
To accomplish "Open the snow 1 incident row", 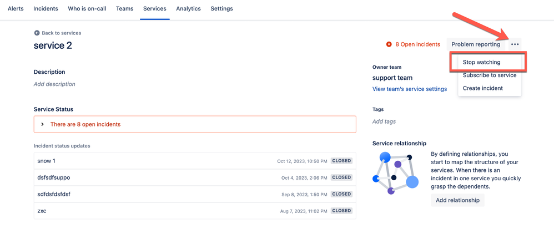I will (195, 161).
